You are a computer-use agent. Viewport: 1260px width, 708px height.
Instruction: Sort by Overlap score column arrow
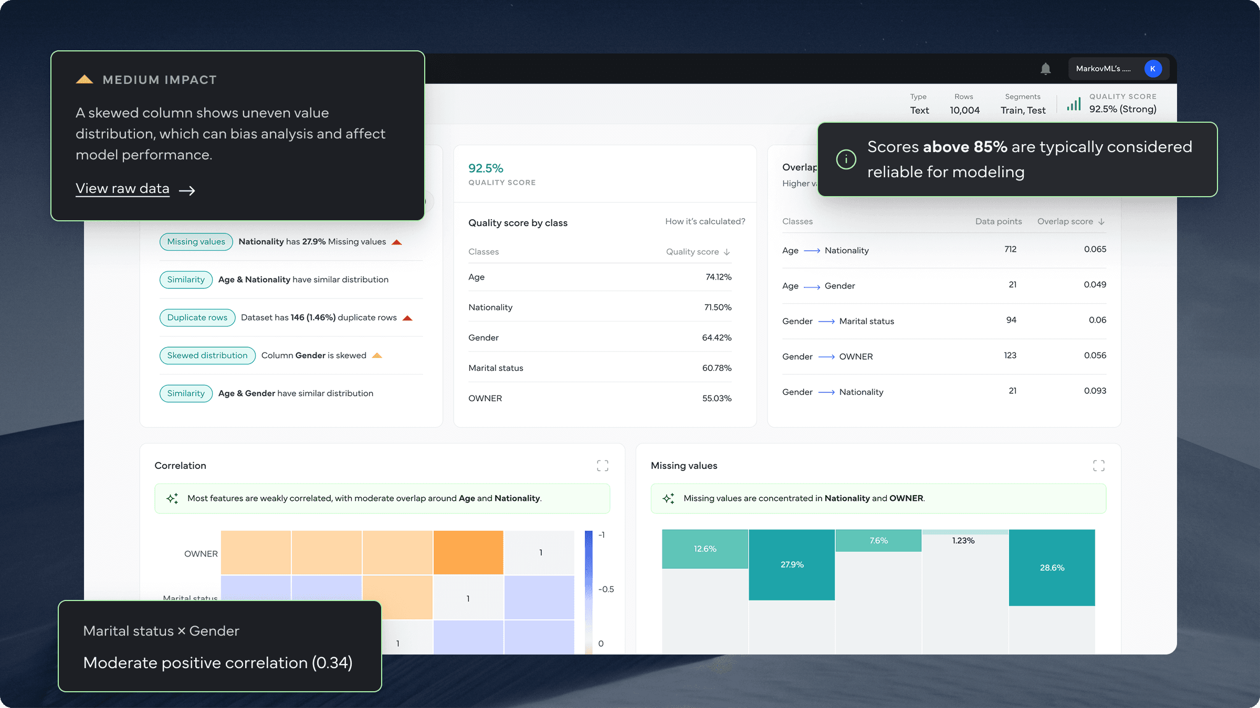click(1101, 222)
